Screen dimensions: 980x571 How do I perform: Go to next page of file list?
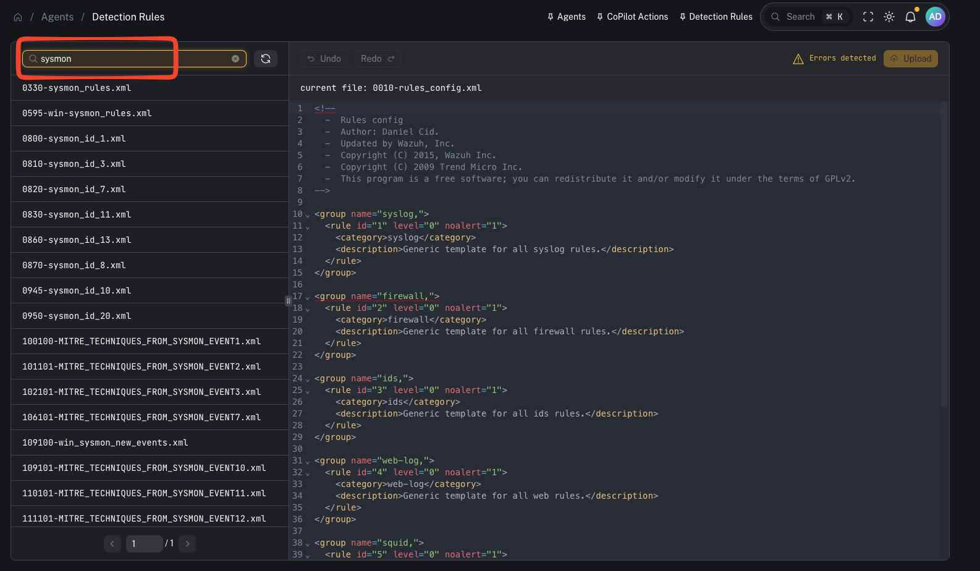pos(187,544)
